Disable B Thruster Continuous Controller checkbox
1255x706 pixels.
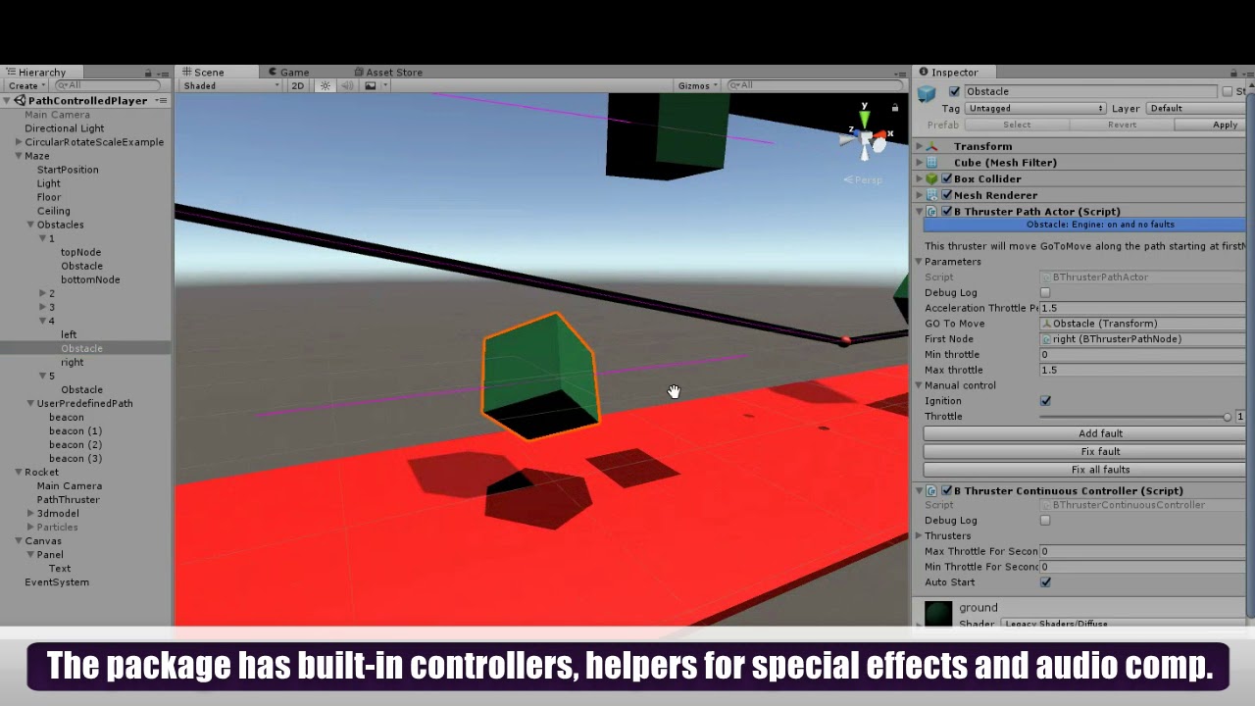point(947,491)
